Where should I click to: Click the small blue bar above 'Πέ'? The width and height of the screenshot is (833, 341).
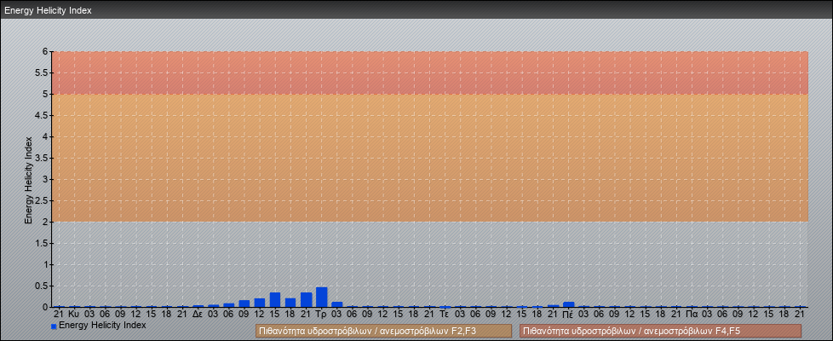click(568, 303)
